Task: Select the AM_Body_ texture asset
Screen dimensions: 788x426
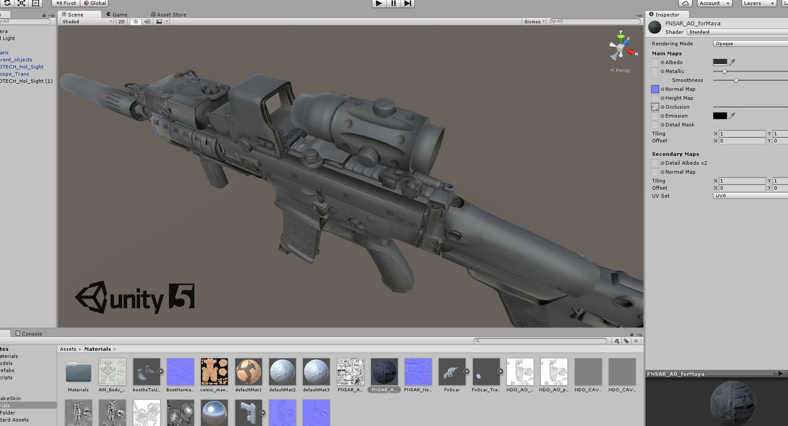Action: point(112,376)
